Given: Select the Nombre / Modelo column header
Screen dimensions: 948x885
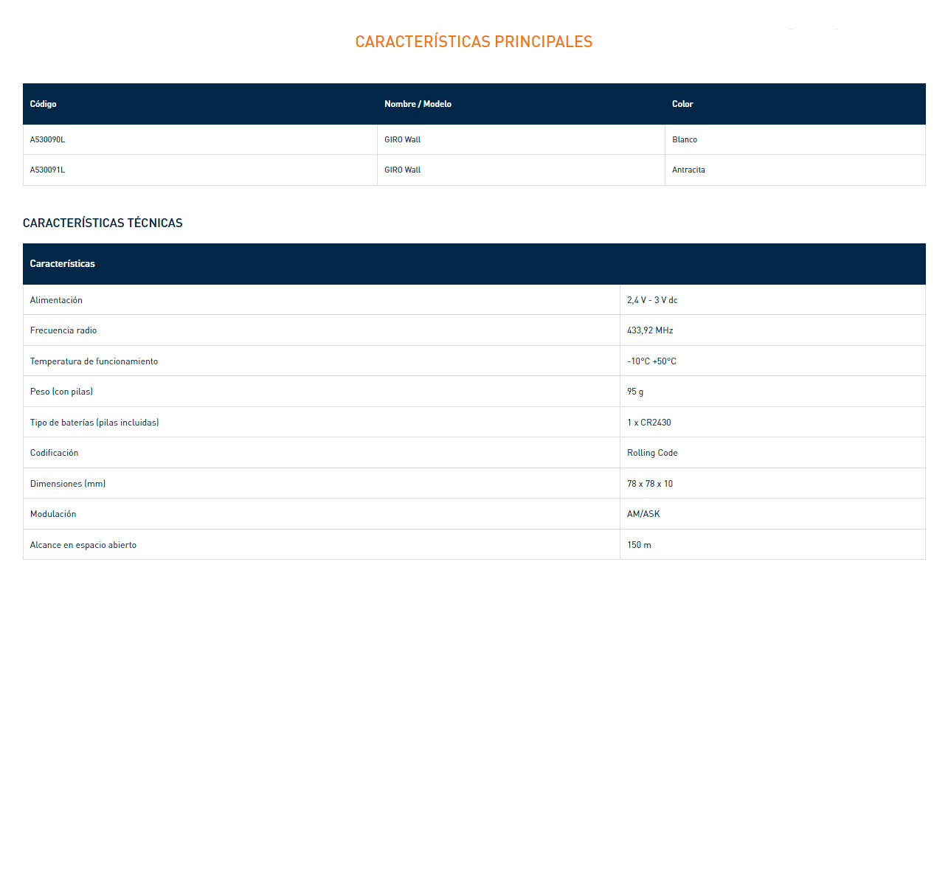Looking at the screenshot, I should 418,104.
